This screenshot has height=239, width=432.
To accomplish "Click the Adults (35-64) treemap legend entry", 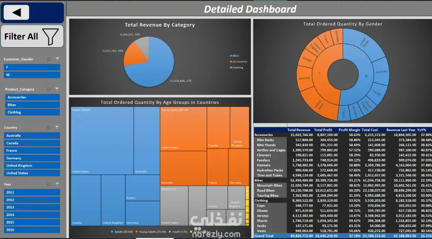I will pos(121,232).
